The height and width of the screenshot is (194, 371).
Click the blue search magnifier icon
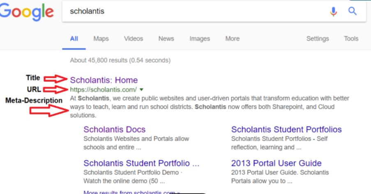point(353,11)
